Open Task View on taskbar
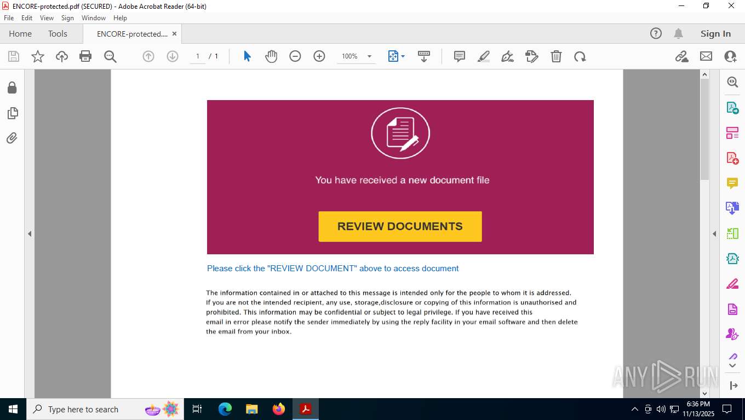The image size is (745, 420). [x=197, y=409]
